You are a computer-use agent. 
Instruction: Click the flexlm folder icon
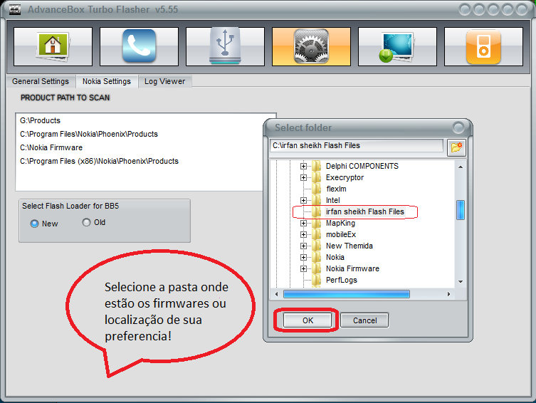(x=317, y=189)
